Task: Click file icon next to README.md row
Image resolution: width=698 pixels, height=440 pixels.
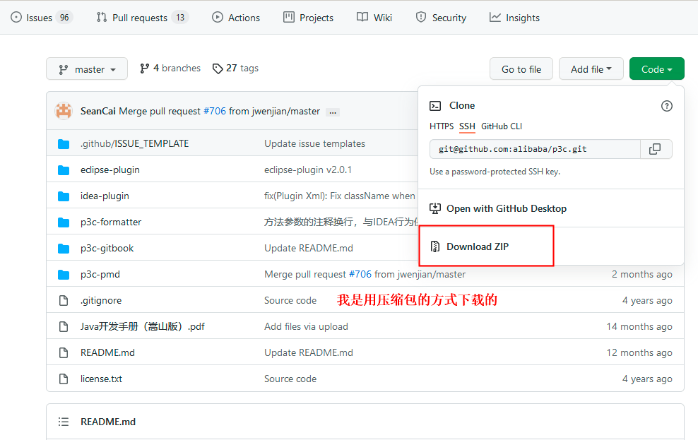Action: (64, 353)
